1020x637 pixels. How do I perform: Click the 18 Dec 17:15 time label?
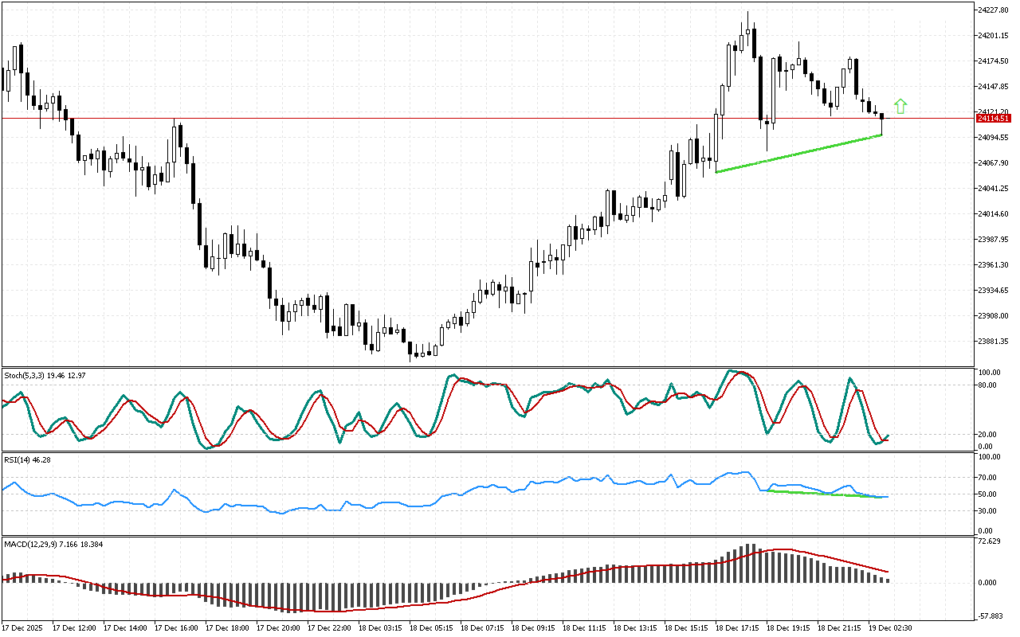tap(737, 628)
